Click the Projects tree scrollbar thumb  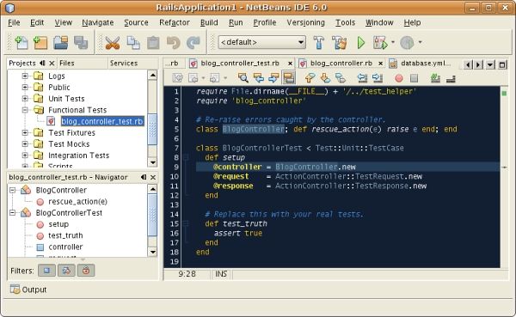pyautogui.click(x=152, y=129)
